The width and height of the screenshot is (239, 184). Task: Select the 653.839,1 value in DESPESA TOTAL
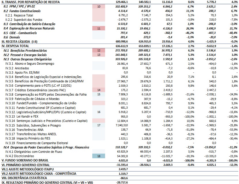141,46
